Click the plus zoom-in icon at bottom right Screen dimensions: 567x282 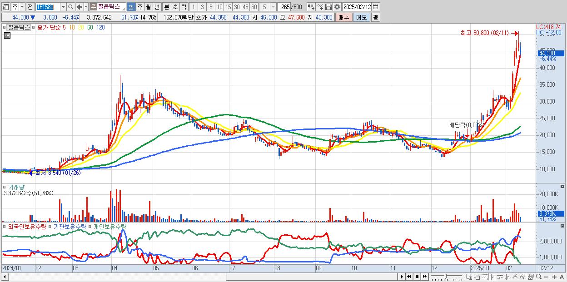point(554,277)
